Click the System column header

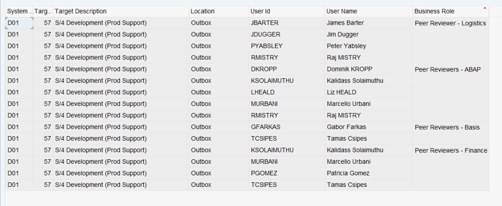19,11
